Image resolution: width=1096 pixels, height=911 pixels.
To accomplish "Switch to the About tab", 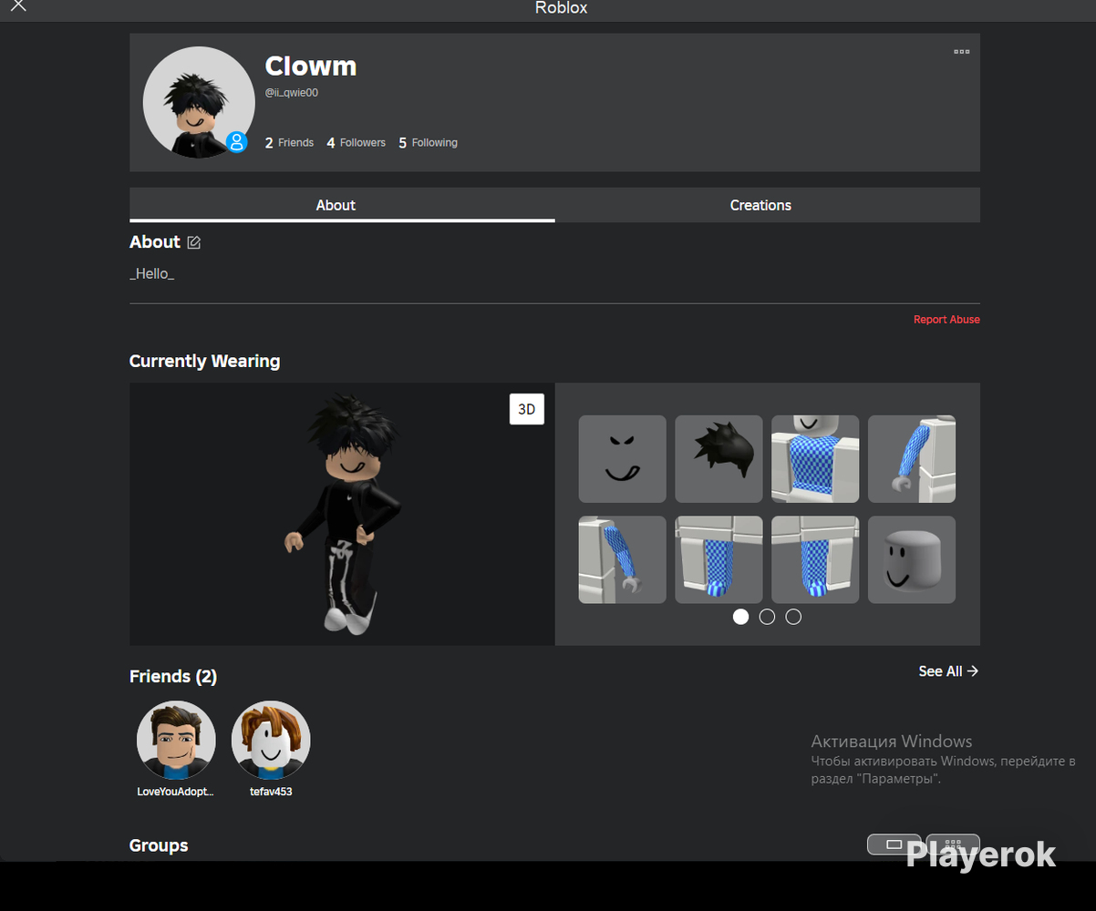I will point(342,205).
